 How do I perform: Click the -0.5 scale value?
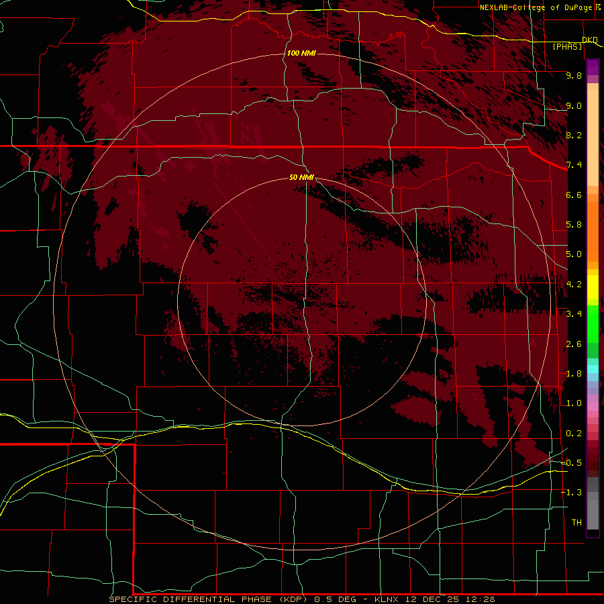[572, 463]
